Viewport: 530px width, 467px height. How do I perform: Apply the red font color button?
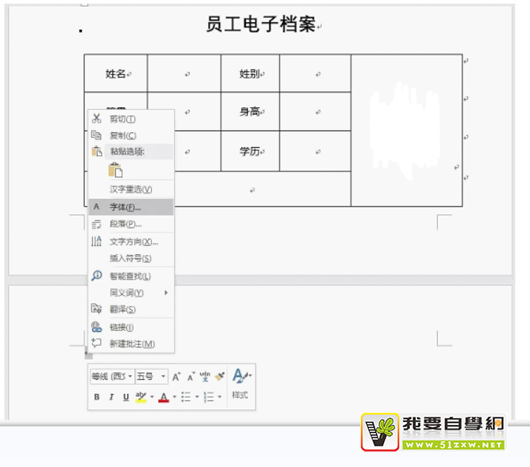point(164,398)
